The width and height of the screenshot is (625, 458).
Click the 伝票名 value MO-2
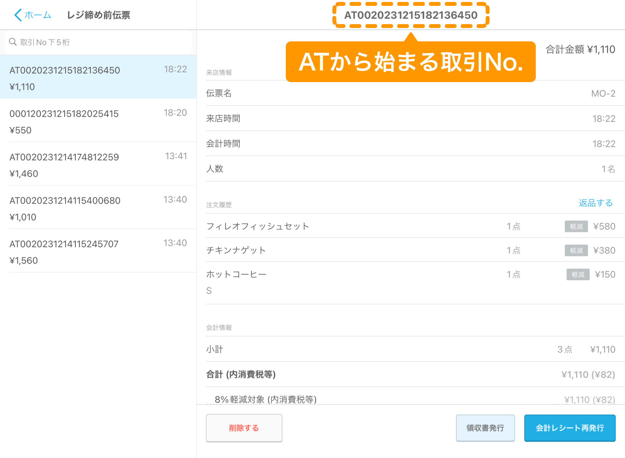[x=603, y=93]
